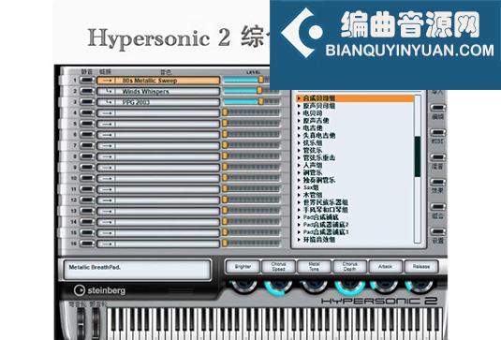Toggle the mute button on slot 13
Screen dimensions: 501x340
87,211
